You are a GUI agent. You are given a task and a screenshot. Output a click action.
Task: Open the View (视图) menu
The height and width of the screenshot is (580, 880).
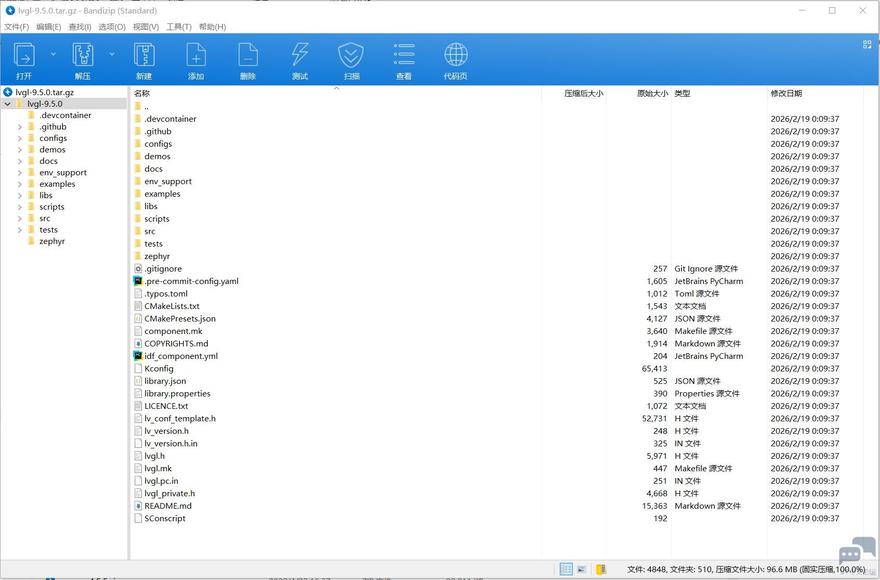pyautogui.click(x=146, y=27)
